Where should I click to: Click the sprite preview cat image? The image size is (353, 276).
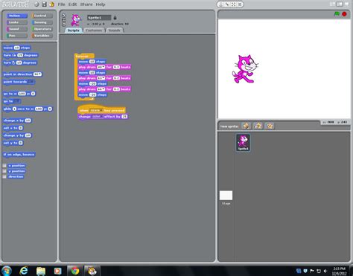76,20
